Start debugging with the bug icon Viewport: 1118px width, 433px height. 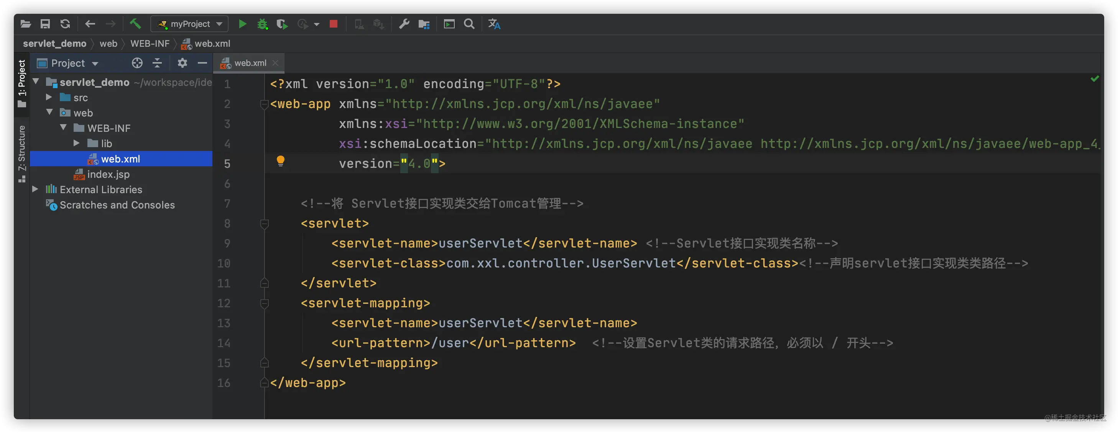point(262,24)
